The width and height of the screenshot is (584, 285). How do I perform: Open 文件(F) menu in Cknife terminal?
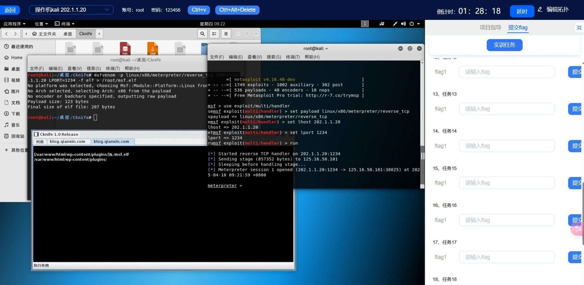point(37,69)
